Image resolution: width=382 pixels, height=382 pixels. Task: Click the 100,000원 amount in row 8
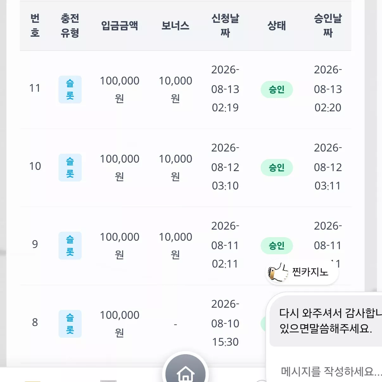click(x=120, y=324)
